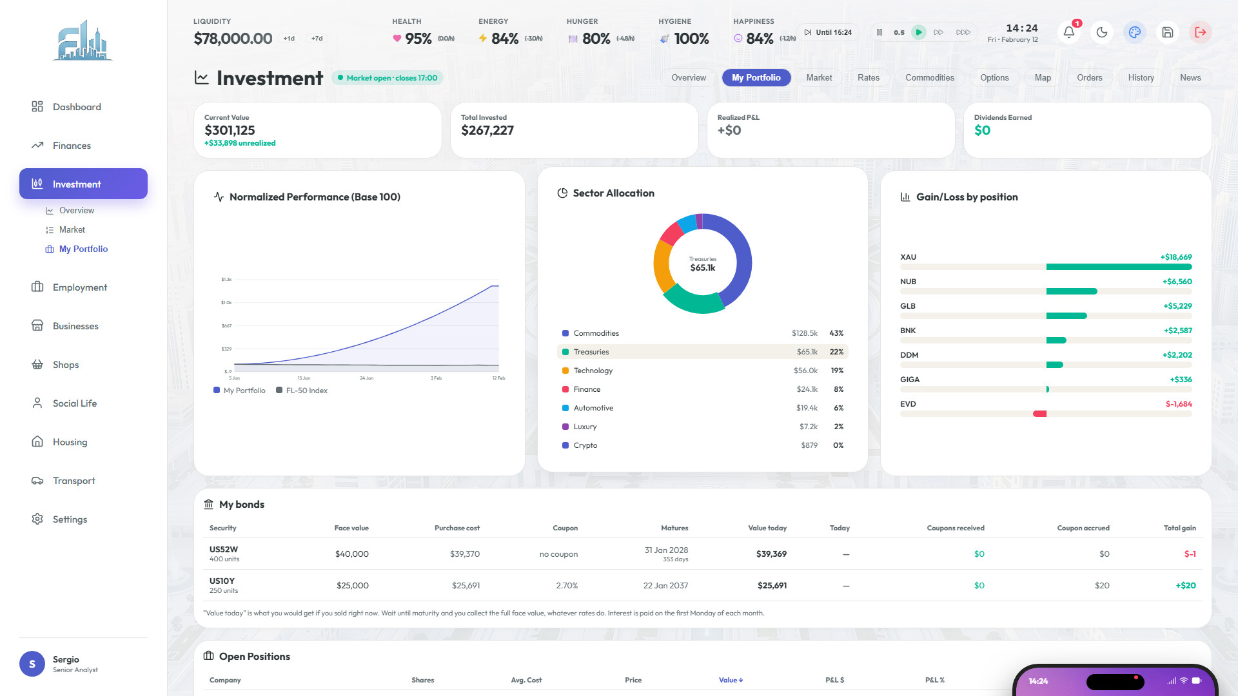Open Housing section
Viewport: 1238px width, 696px height.
[x=83, y=442]
